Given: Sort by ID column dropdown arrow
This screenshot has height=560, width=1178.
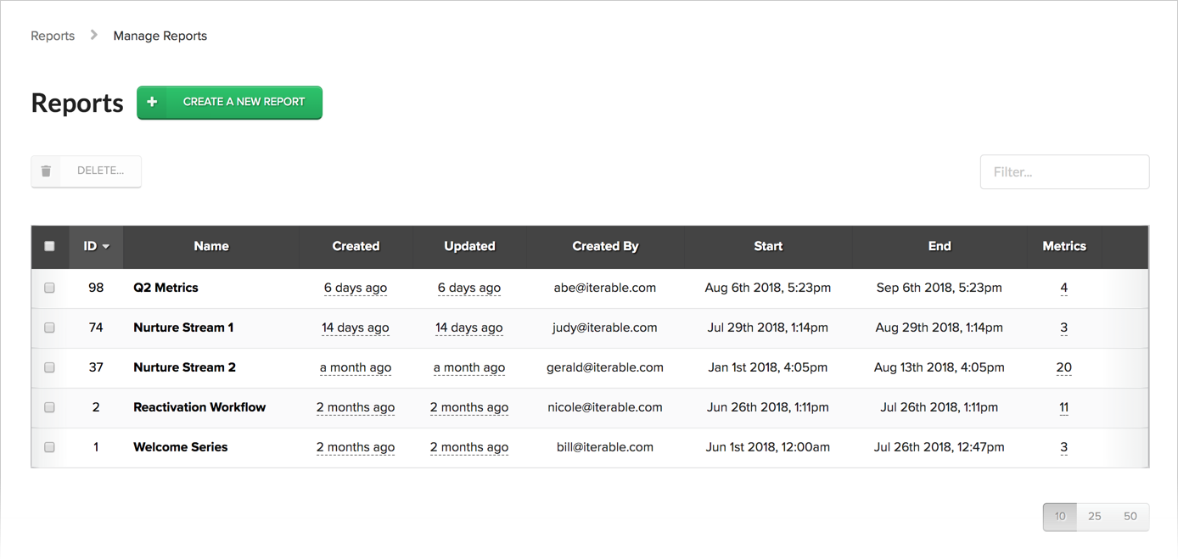Looking at the screenshot, I should click(106, 247).
